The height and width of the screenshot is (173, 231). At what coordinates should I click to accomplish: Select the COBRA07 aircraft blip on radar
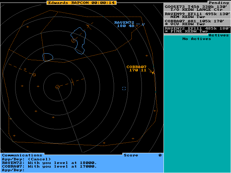[x=153, y=72]
